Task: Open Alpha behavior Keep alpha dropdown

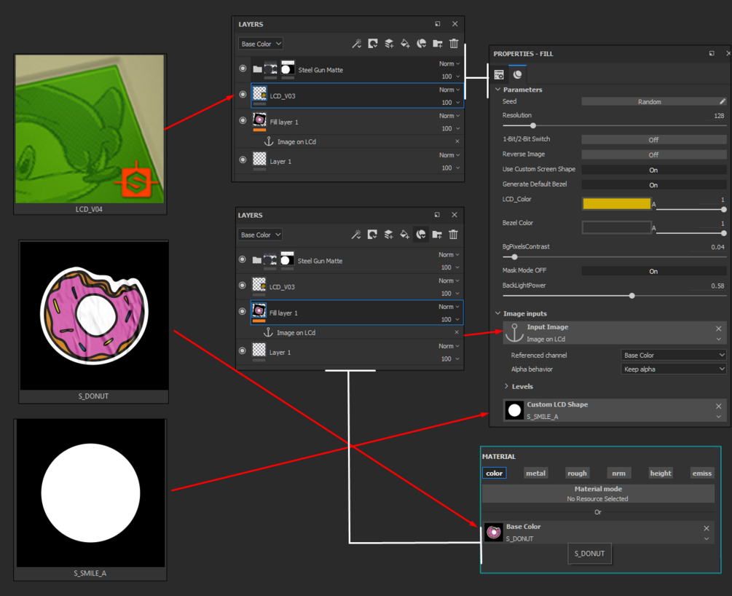Action: 674,369
